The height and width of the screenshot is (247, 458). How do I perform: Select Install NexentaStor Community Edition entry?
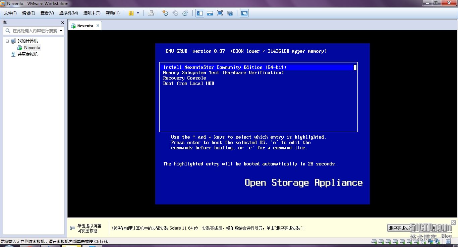tap(258, 67)
